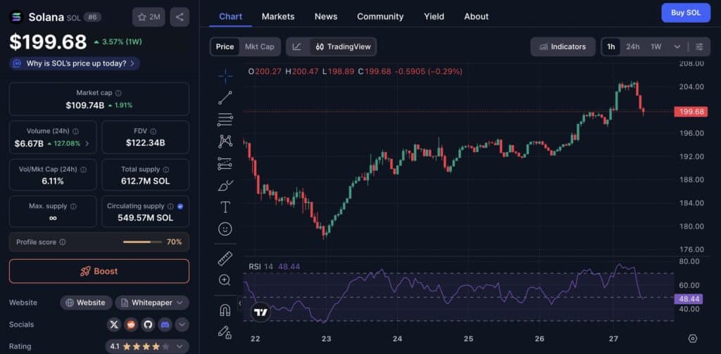
Task: Open the TradingView logo link
Action: [x=261, y=312]
